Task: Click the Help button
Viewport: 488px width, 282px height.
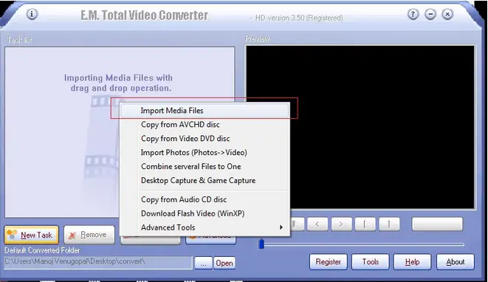Action: click(412, 262)
